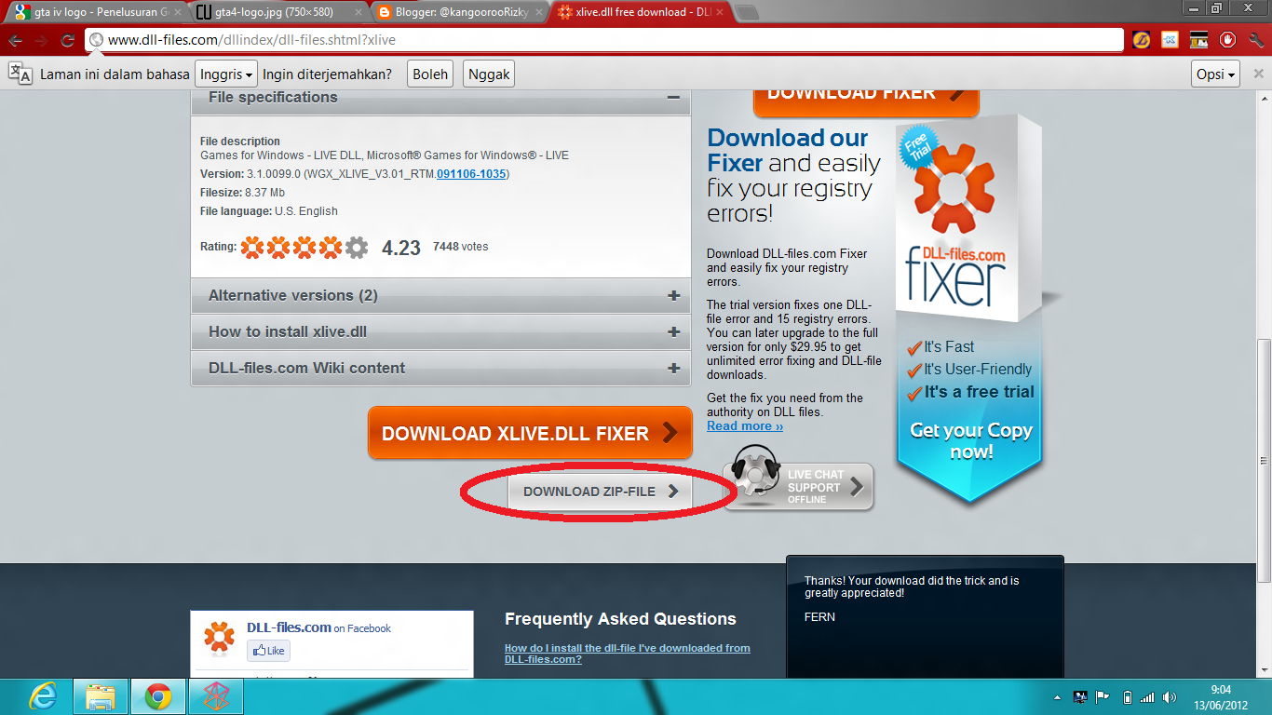Click the 4.23 rating value
The height and width of the screenshot is (715, 1272).
[x=401, y=248]
